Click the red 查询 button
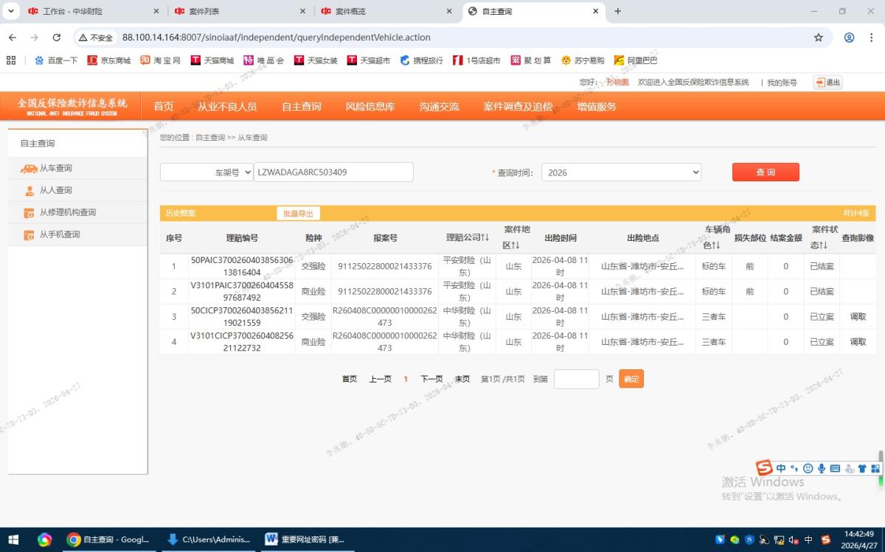This screenshot has width=885, height=552. [766, 172]
